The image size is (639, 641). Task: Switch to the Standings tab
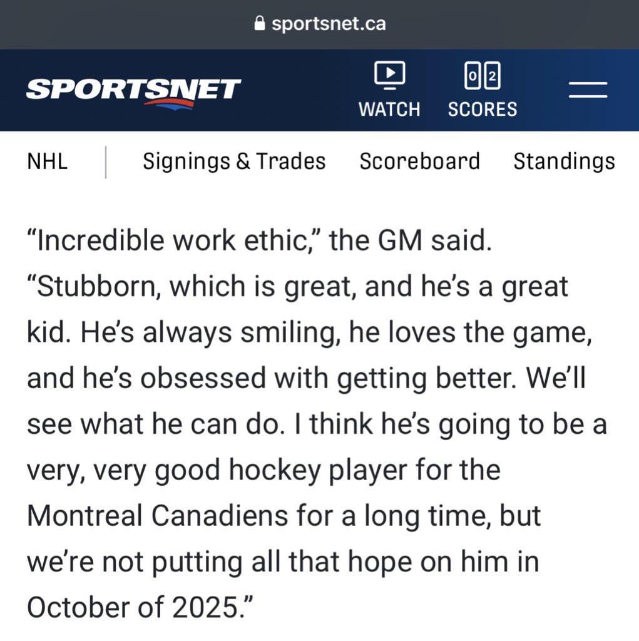coord(564,161)
